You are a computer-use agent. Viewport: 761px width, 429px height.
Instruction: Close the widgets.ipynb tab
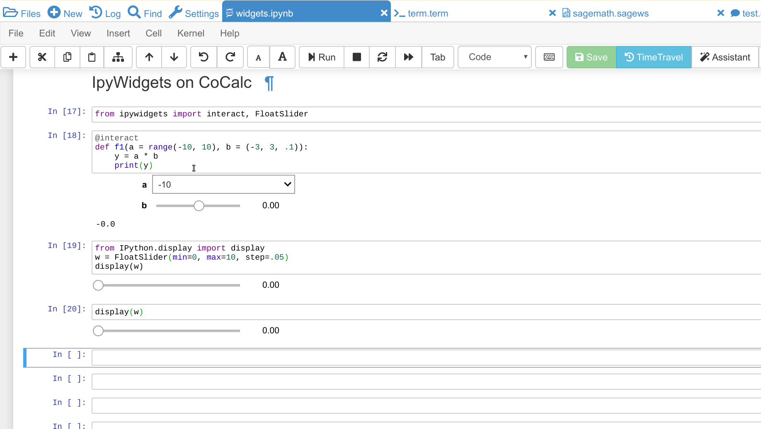click(384, 13)
